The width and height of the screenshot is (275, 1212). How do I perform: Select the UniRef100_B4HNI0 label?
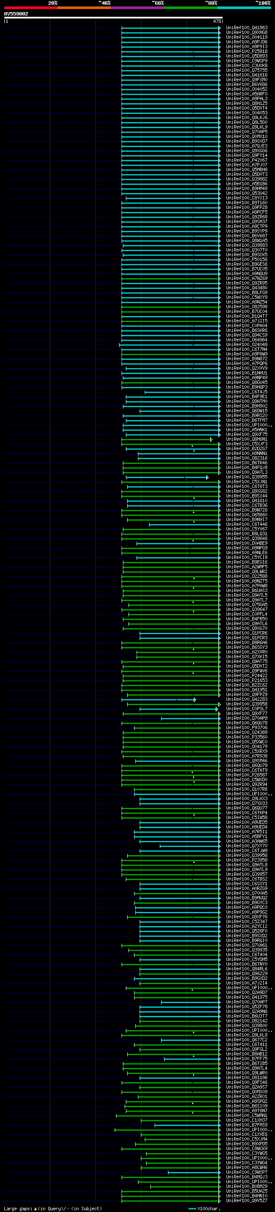pyautogui.click(x=246, y=1196)
